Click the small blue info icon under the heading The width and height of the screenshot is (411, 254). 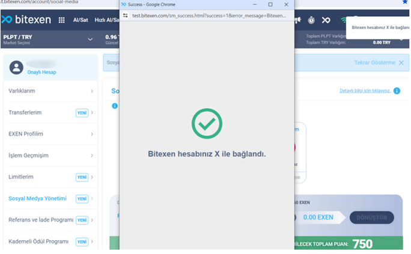click(x=115, y=106)
